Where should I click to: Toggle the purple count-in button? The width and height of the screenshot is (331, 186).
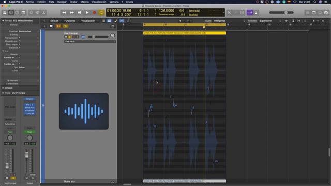point(250,12)
